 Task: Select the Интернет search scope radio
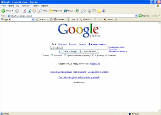tap(52, 55)
